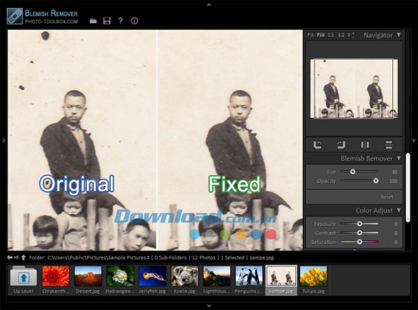Collapse the Navigator panel
418x310 pixels.
click(398, 35)
